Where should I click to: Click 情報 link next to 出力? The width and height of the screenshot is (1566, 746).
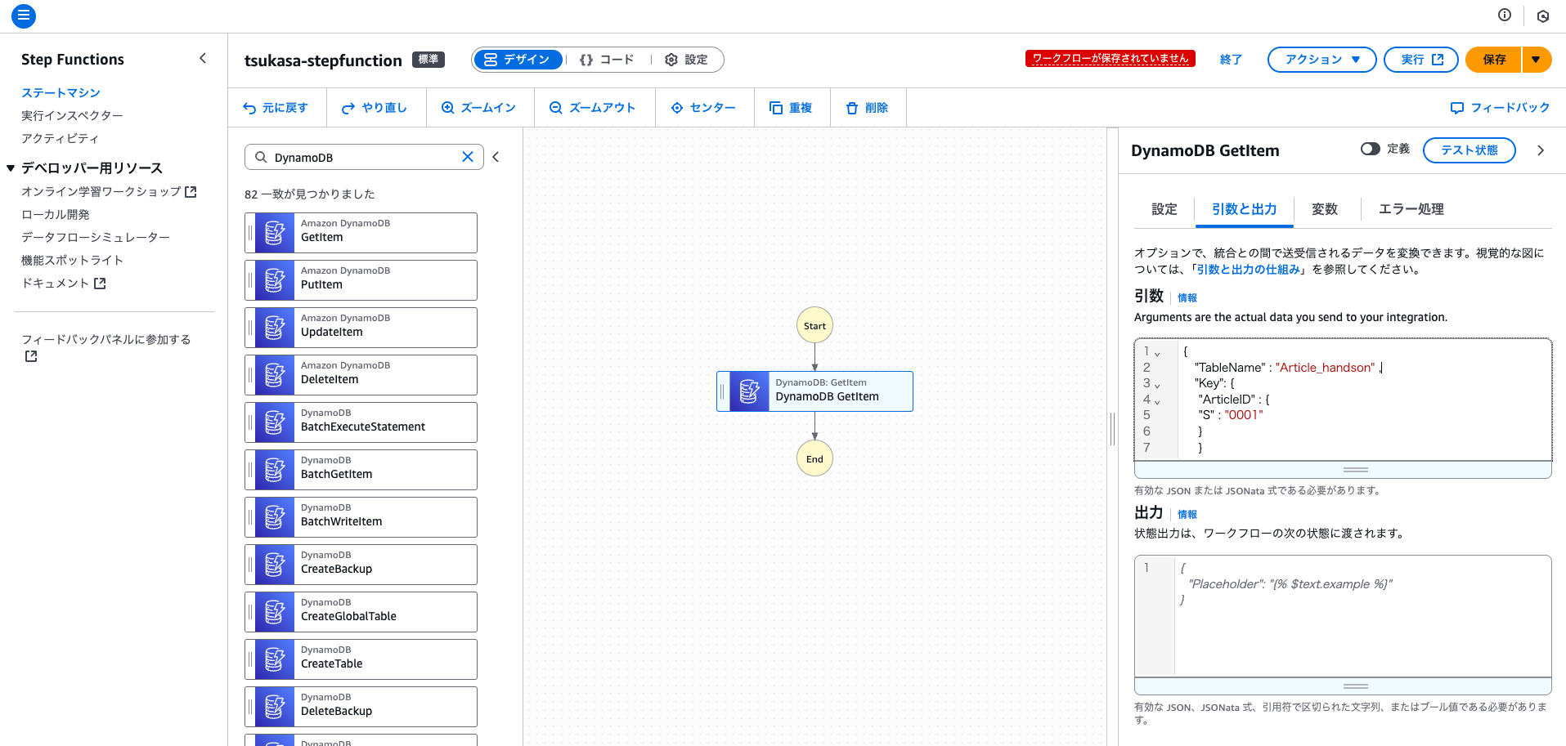click(x=1187, y=515)
